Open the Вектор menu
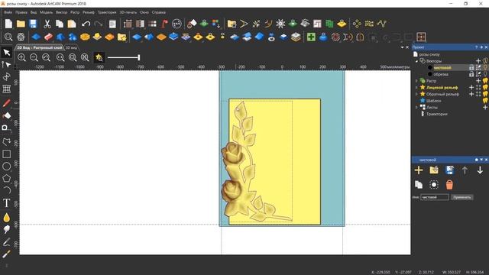The image size is (489, 275). click(x=61, y=12)
